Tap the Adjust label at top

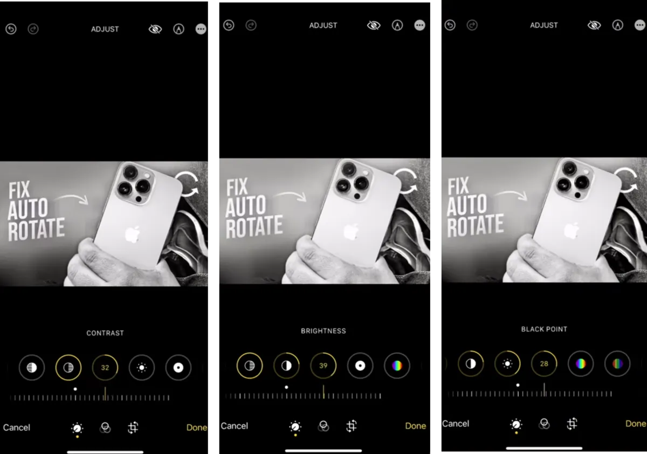pos(105,29)
